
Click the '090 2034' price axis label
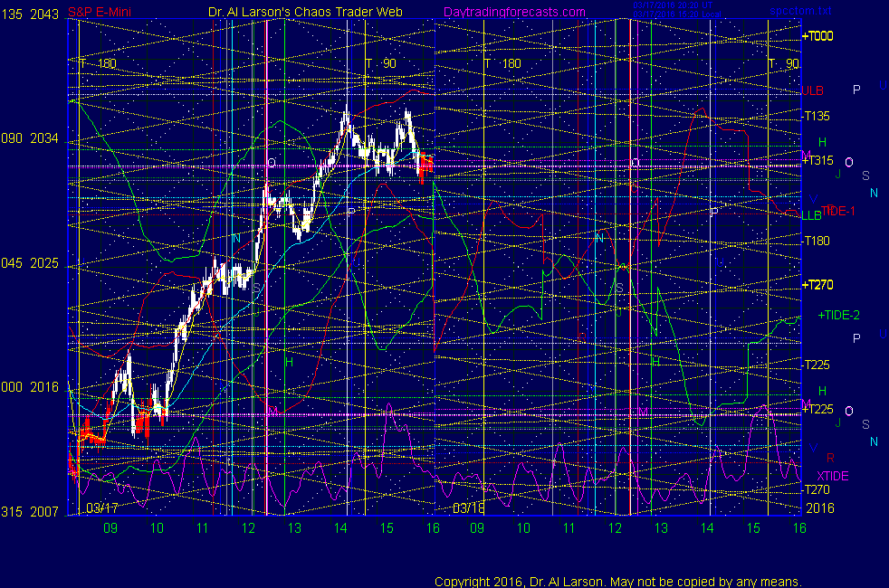(30, 138)
